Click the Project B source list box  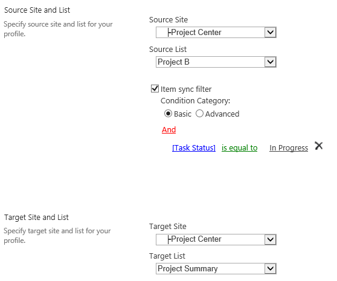point(216,62)
